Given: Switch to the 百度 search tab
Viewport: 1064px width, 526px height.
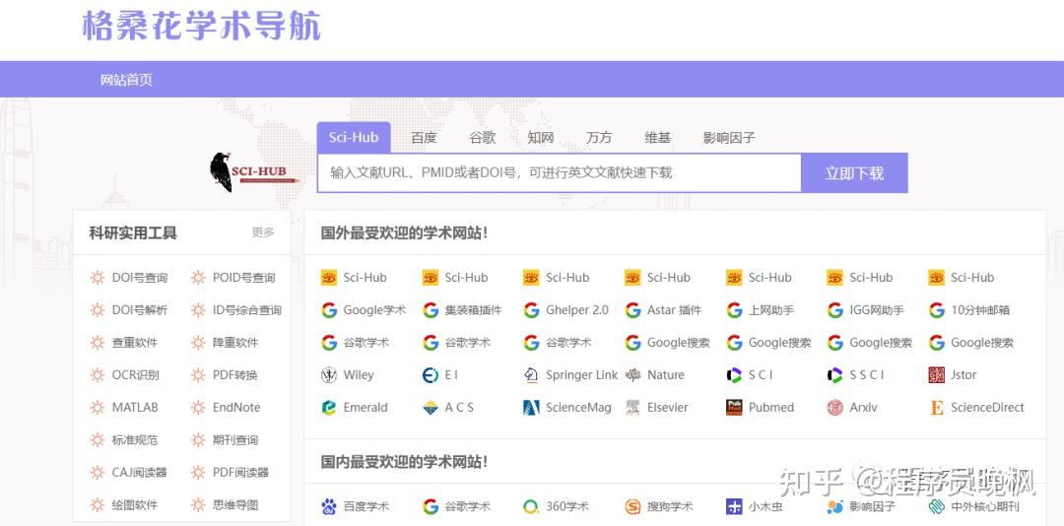Looking at the screenshot, I should (424, 138).
